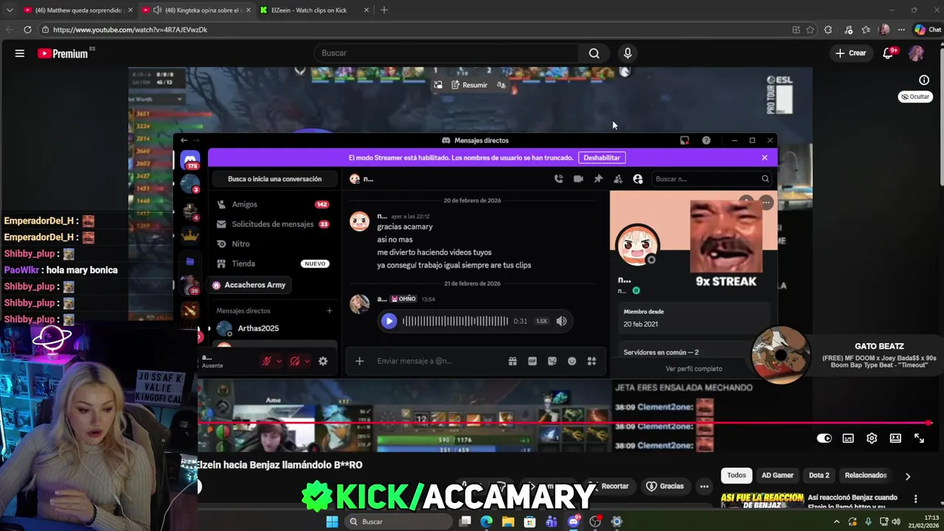The height and width of the screenshot is (531, 944).
Task: Open the sticker picker in Discord
Action: click(x=552, y=361)
